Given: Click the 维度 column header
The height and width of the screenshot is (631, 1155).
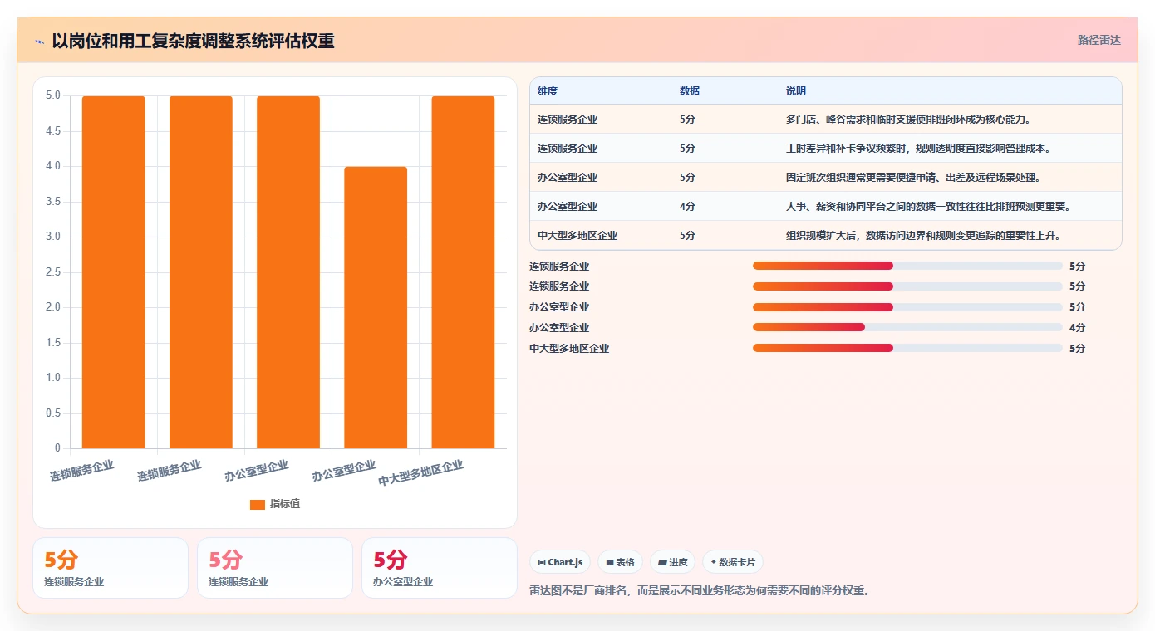Looking at the screenshot, I should (548, 91).
